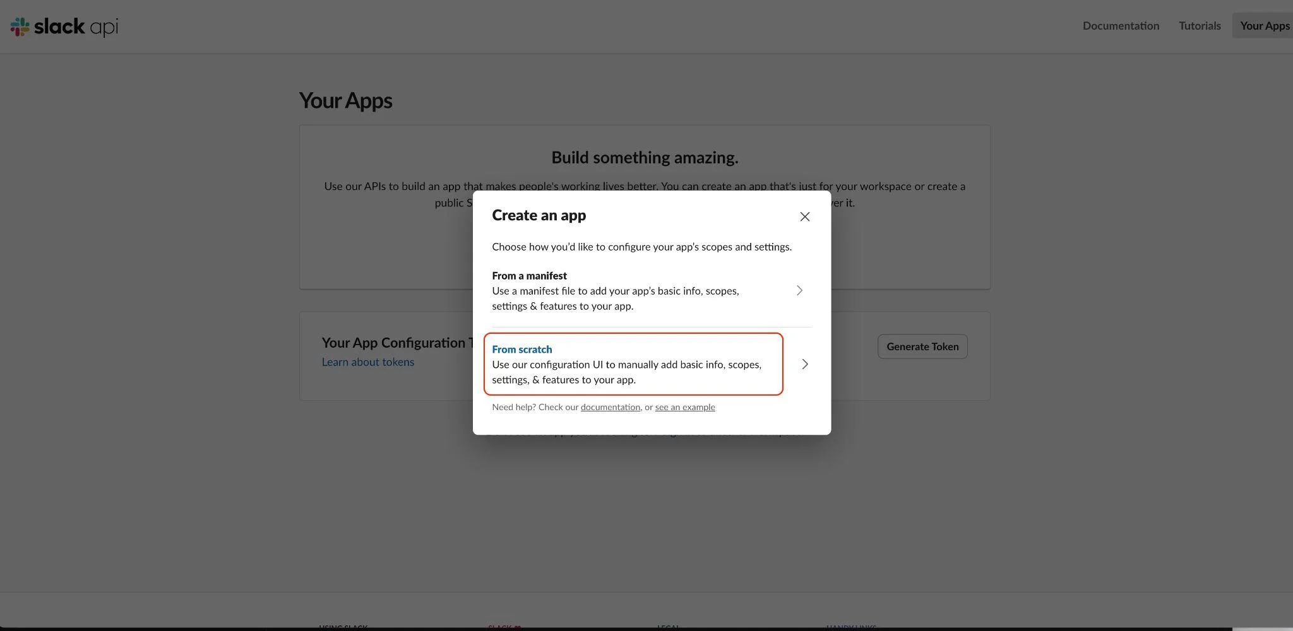Image resolution: width=1293 pixels, height=631 pixels.
Task: Open the "see an example" link
Action: point(684,408)
